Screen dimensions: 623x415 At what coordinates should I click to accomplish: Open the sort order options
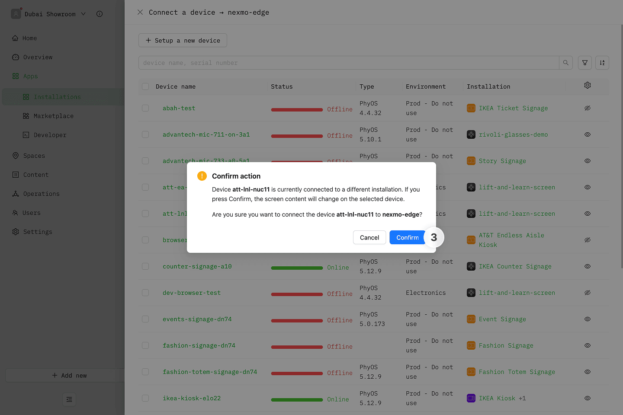click(602, 63)
